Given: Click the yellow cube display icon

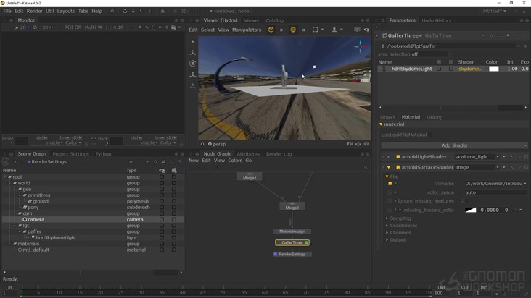Looking at the screenshot, I should 271,30.
